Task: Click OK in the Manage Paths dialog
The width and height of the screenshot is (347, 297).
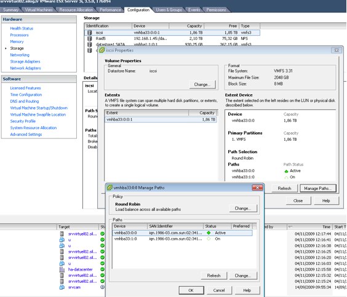Action: pyautogui.click(x=191, y=290)
